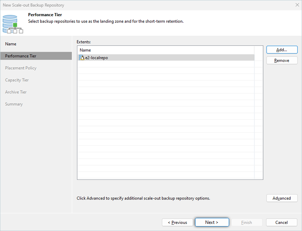Select the Summary step in sidebar
This screenshot has width=302, height=231.
click(x=14, y=104)
